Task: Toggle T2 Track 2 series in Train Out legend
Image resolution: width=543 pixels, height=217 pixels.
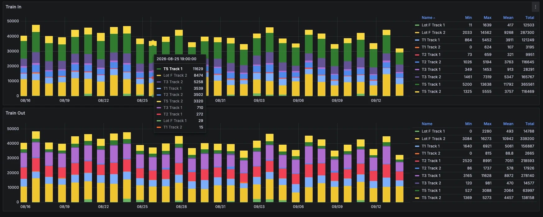Action: click(x=431, y=168)
